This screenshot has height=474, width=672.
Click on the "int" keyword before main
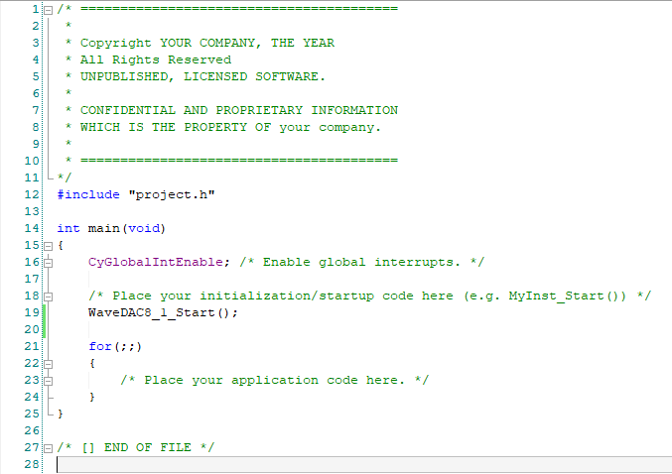tap(68, 228)
